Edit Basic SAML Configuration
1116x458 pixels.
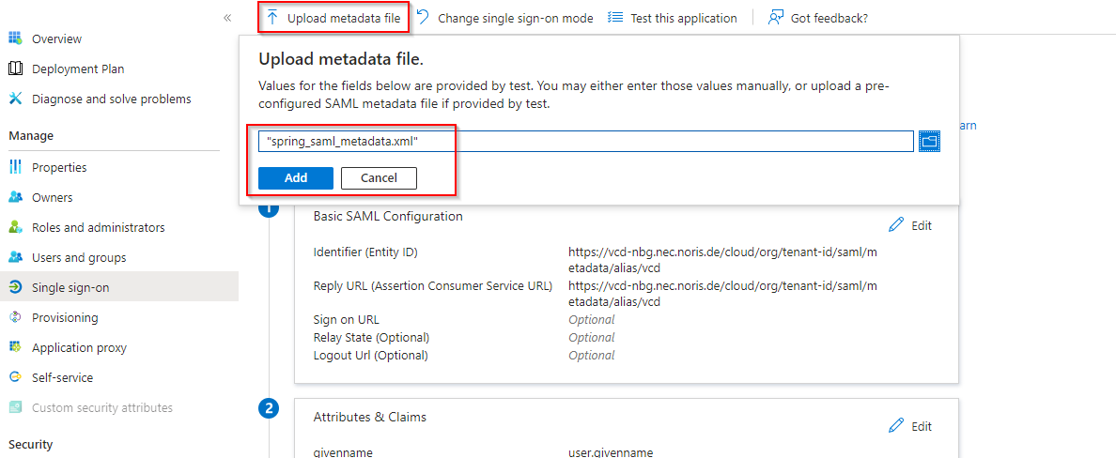pyautogui.click(x=910, y=225)
